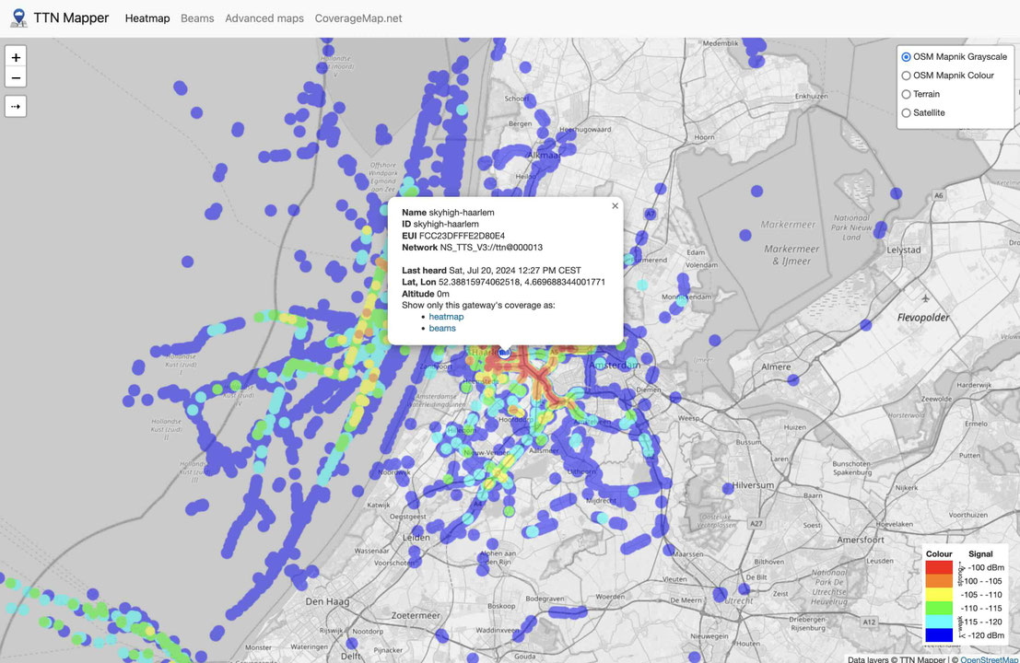Open the OpenStreetMap attribution link

point(990,659)
